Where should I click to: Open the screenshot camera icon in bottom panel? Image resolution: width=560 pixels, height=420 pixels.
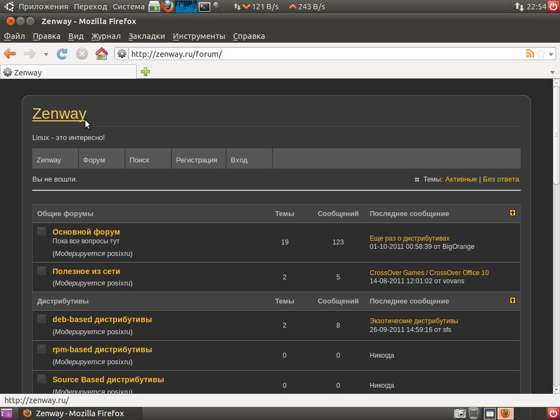point(459,413)
